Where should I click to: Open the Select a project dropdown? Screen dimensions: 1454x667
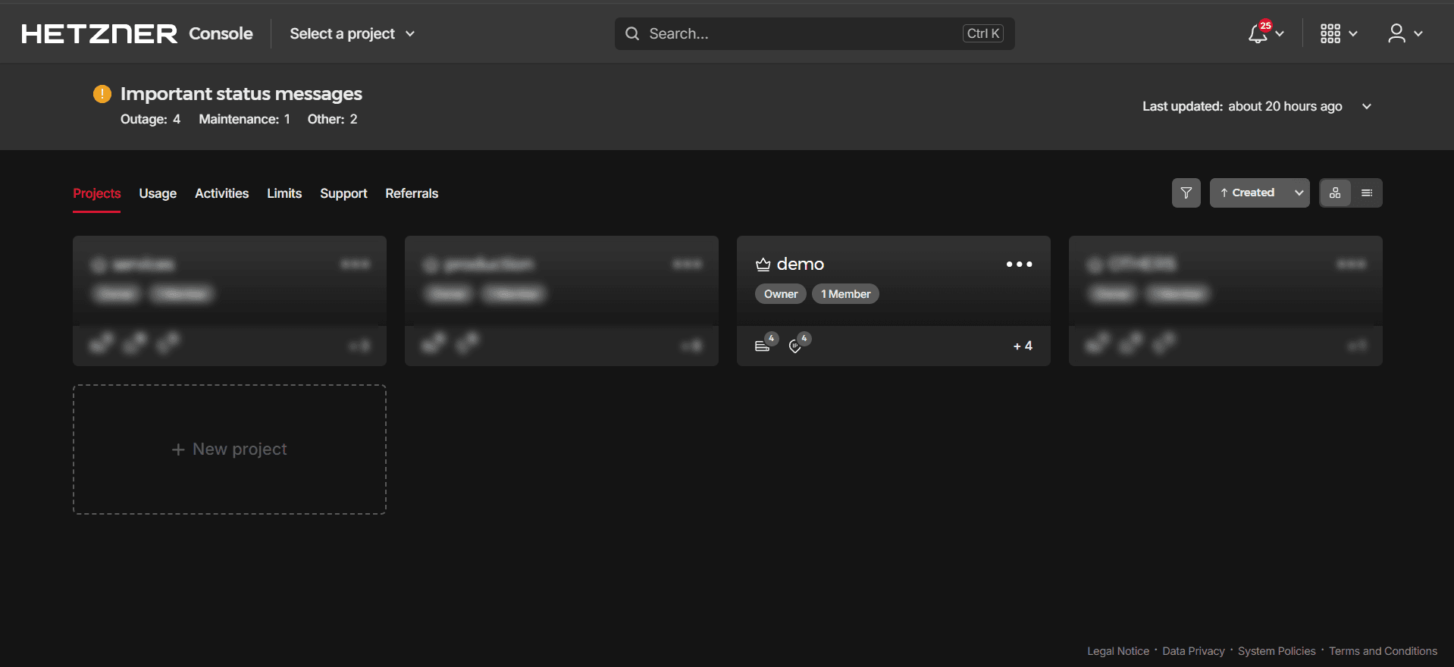click(x=353, y=33)
